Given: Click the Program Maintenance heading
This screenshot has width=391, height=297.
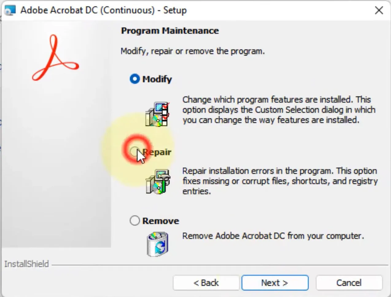Looking at the screenshot, I should pyautogui.click(x=170, y=31).
